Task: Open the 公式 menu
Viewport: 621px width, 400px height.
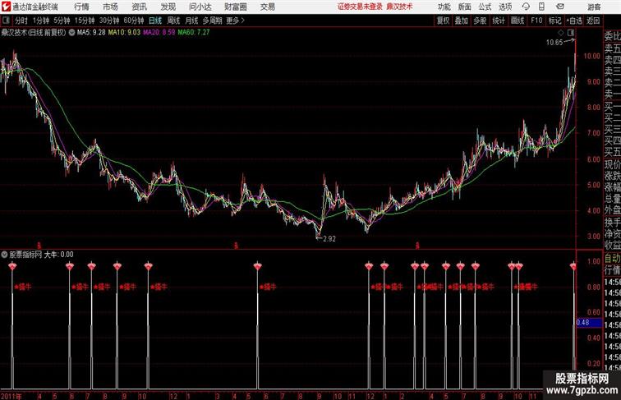Action: pos(485,7)
